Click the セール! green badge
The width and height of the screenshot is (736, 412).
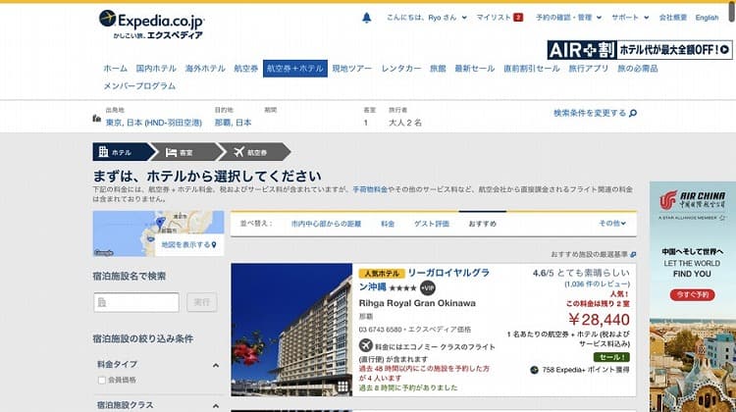pos(611,357)
